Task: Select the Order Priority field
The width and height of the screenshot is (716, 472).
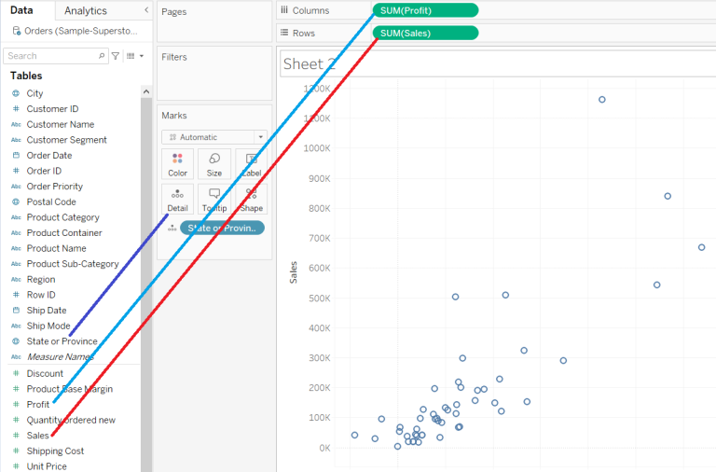Action: click(55, 187)
